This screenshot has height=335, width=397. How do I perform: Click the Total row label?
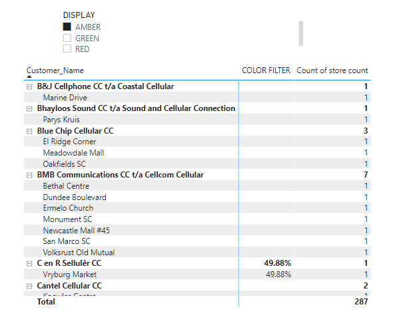tap(46, 302)
